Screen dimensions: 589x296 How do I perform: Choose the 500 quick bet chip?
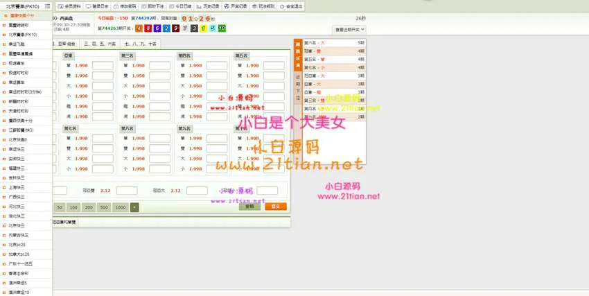pos(104,207)
